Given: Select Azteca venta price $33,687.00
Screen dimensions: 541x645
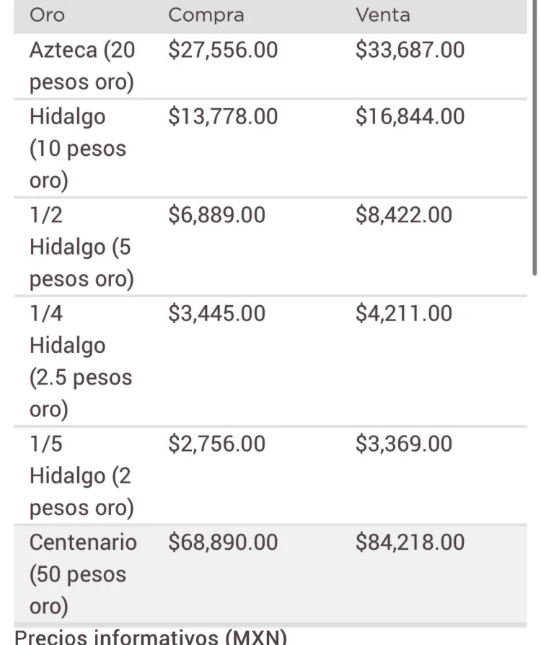Looking at the screenshot, I should click(410, 50).
